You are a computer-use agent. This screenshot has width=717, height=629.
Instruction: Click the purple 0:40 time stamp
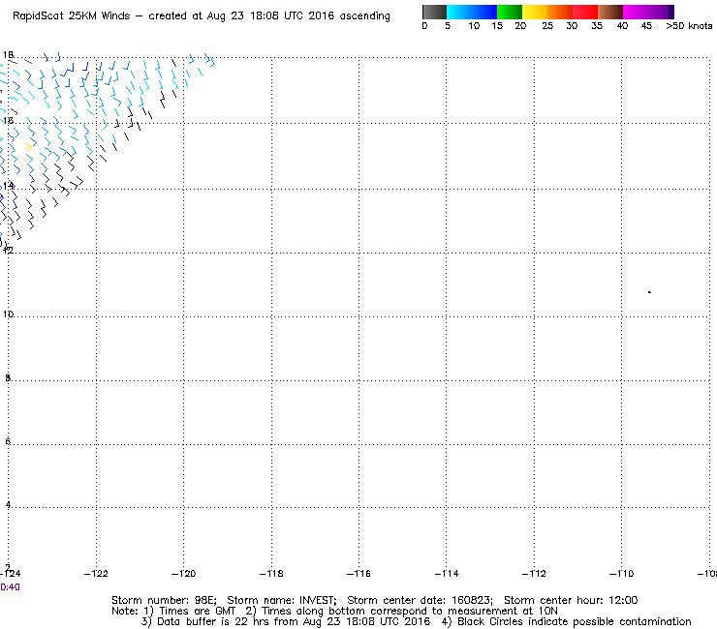click(10, 587)
